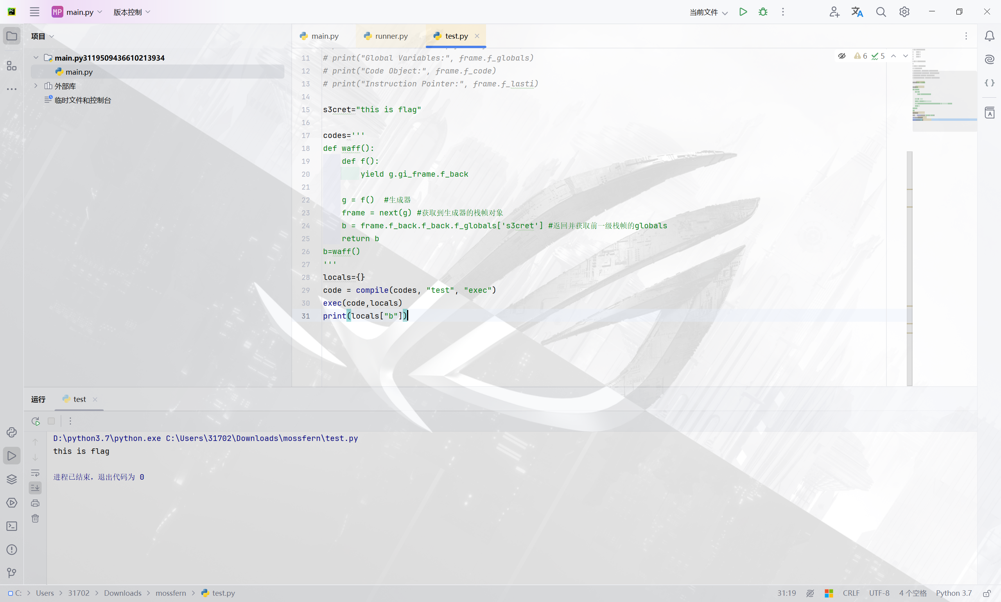Click the editor vertical scrollbar
1001x602 pixels.
click(x=909, y=269)
